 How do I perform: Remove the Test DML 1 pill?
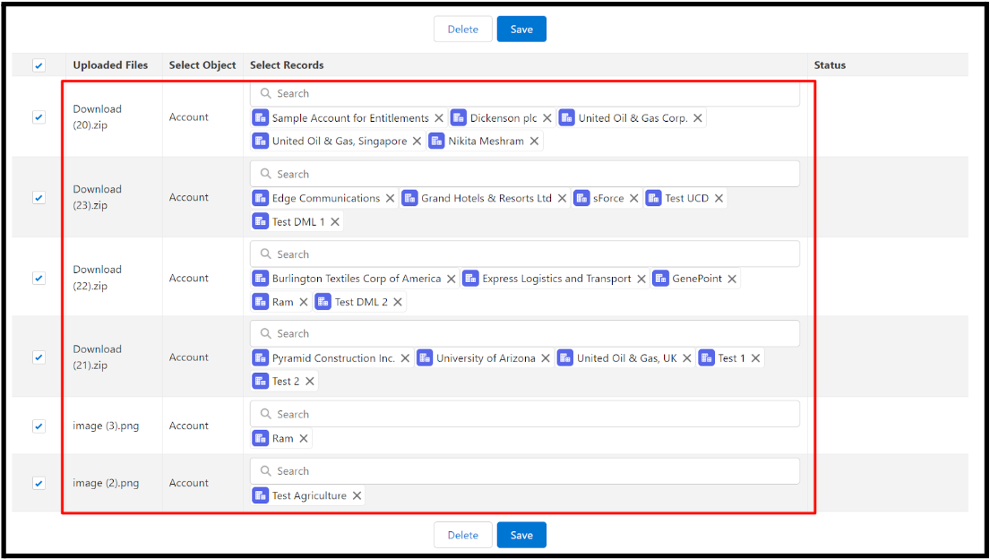coord(335,221)
